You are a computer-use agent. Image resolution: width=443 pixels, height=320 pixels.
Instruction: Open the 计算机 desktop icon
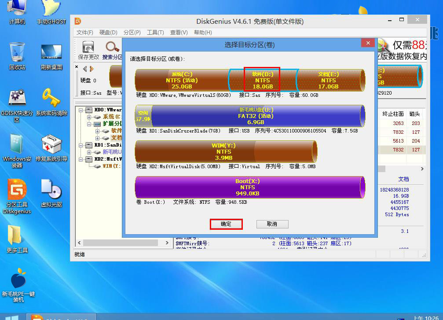[17, 11]
